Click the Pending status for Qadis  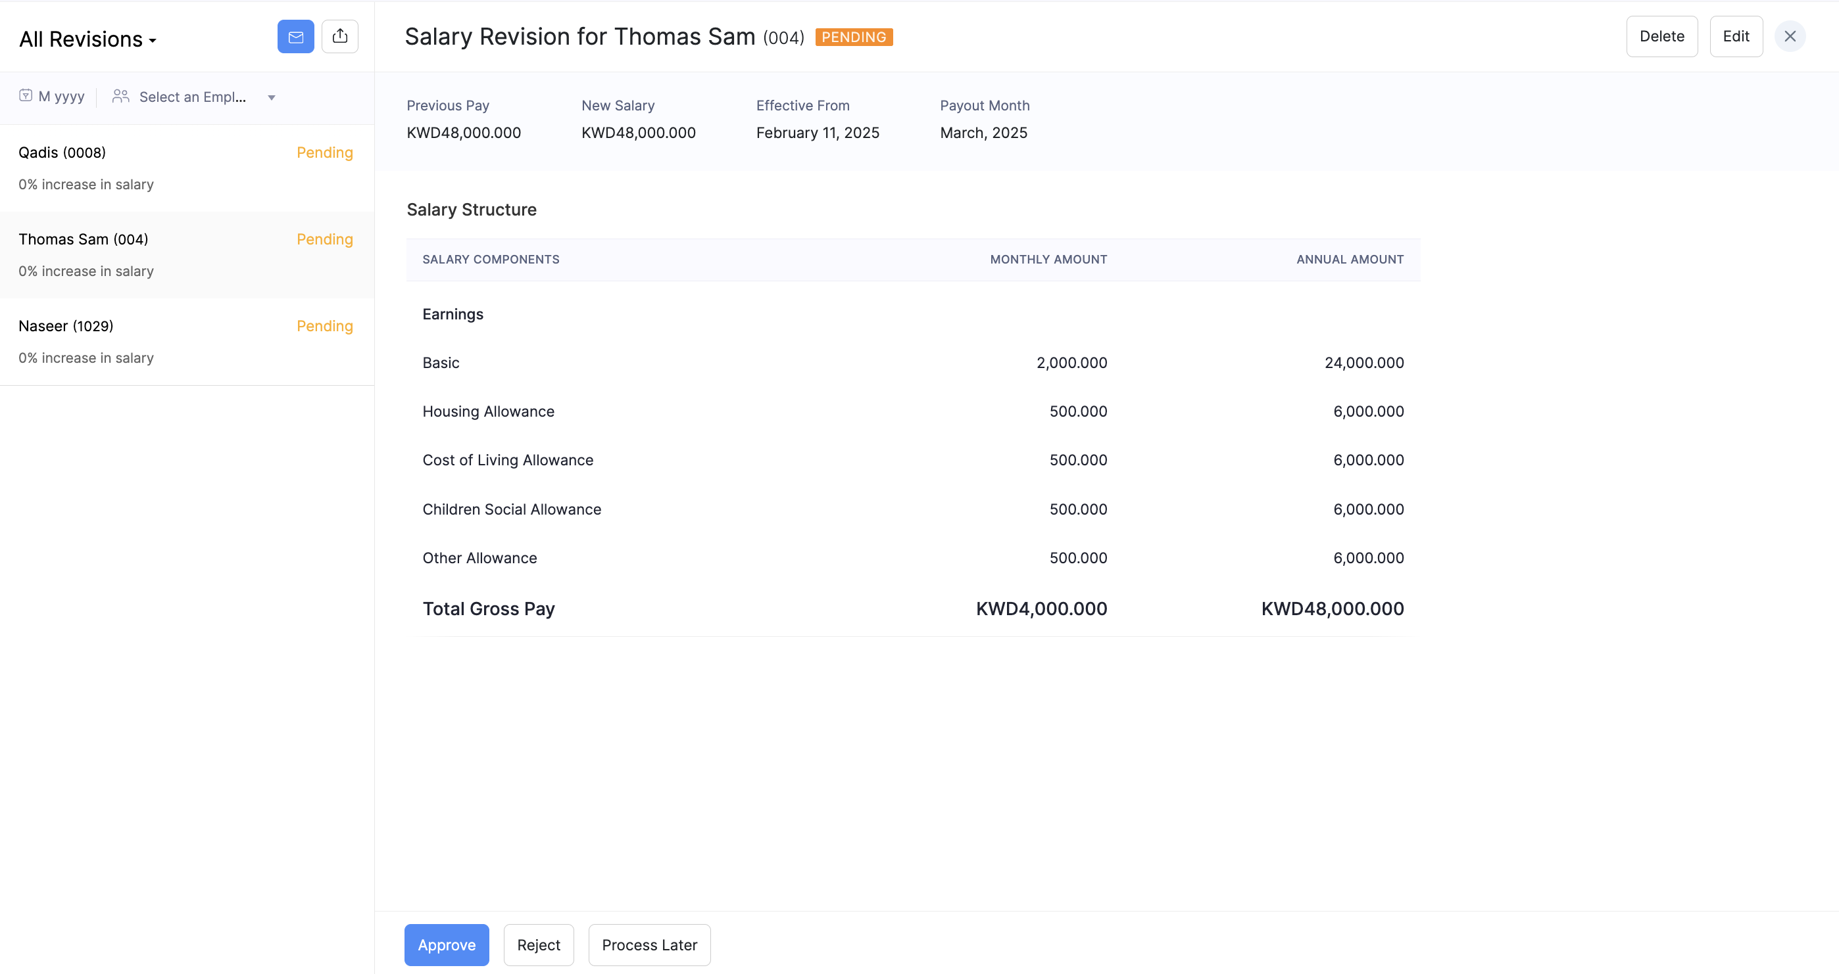click(325, 152)
